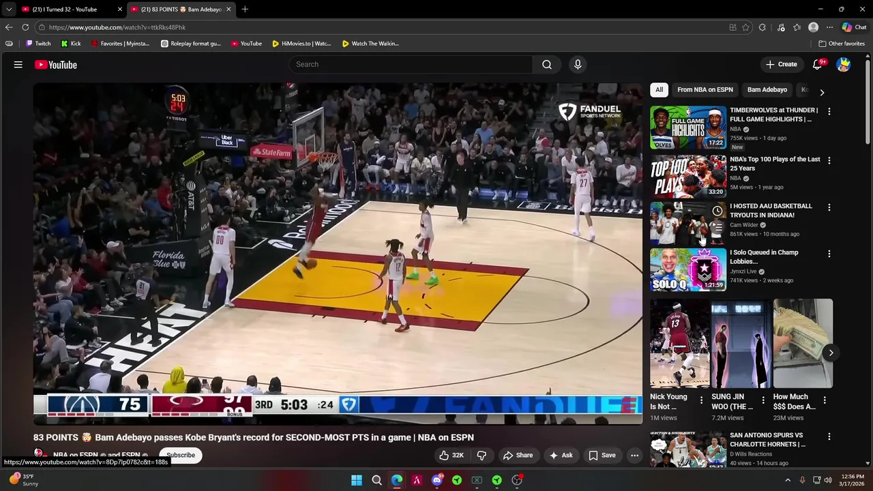
Task: Click the Ask button
Action: tap(561, 455)
